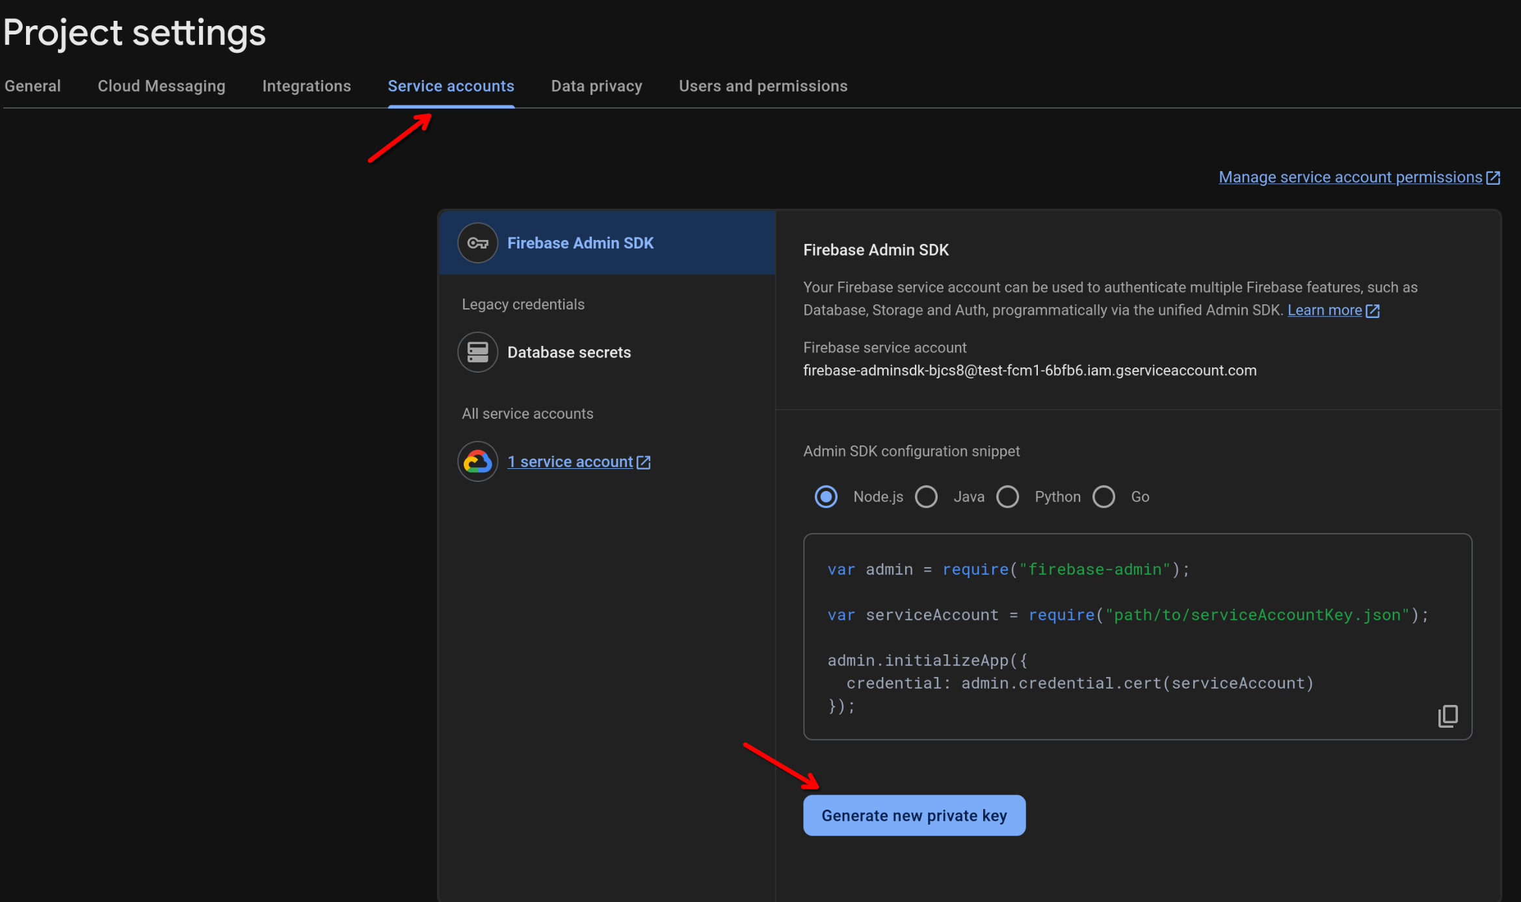Click Generate new private key button

coord(914,815)
